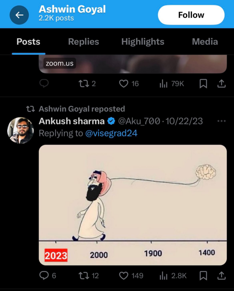Like Ankush sharma's post with 149 likes

point(124,275)
